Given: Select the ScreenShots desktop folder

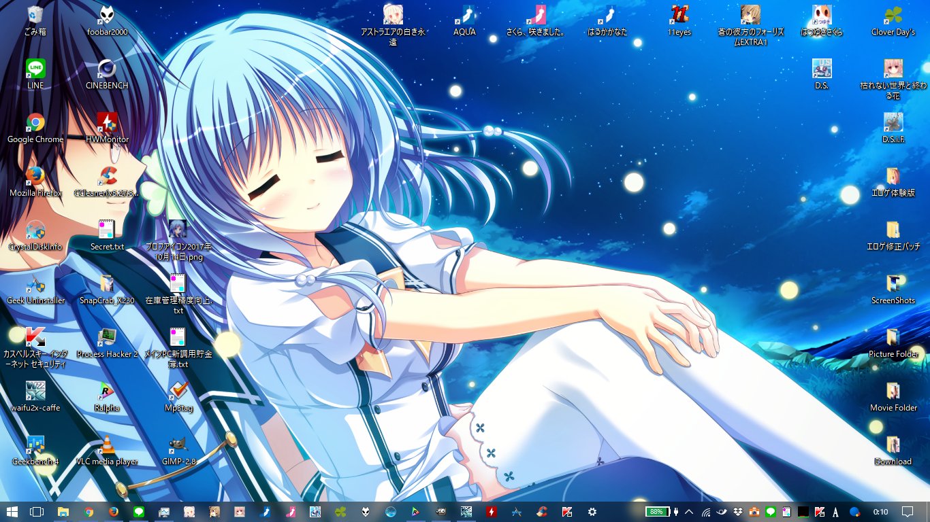Looking at the screenshot, I should click(x=893, y=289).
